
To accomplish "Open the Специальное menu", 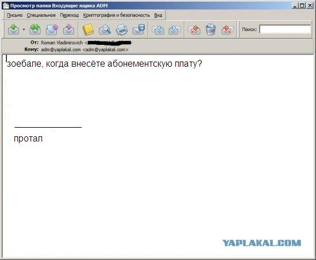I will 41,16.
